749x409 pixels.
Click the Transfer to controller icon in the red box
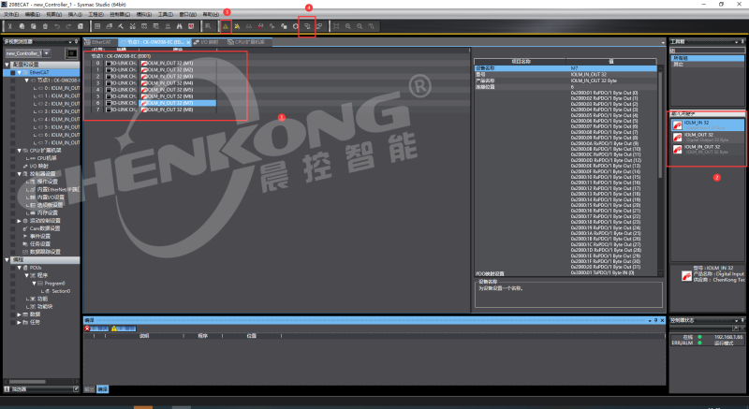[307, 26]
